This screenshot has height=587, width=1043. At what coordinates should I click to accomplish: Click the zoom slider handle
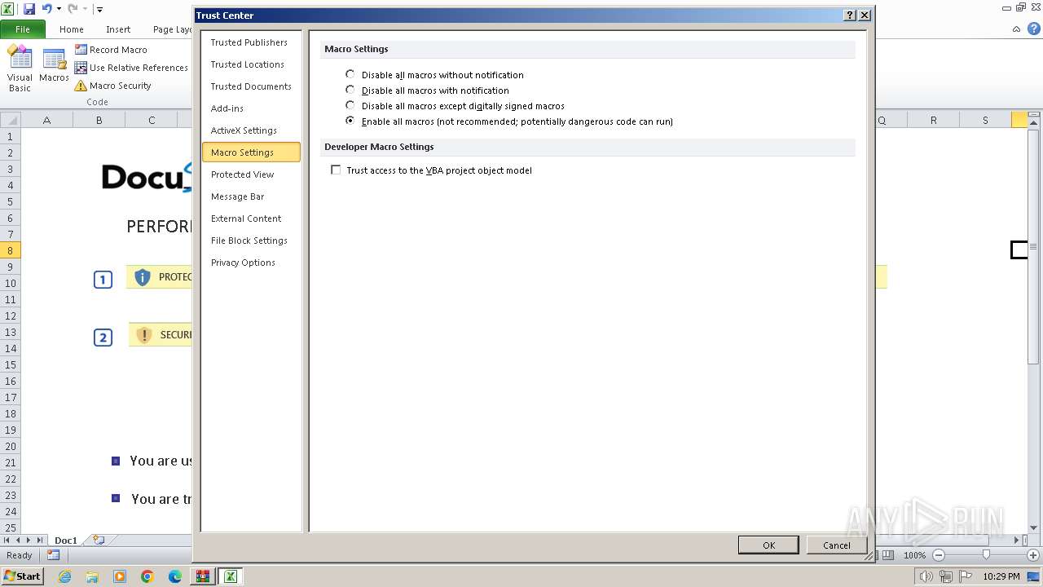(986, 555)
